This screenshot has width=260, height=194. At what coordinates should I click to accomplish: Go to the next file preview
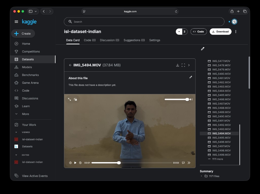pyautogui.click(x=189, y=65)
